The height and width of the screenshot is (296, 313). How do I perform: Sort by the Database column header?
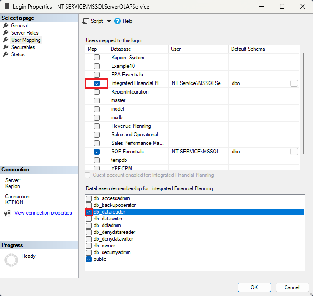(x=138, y=49)
